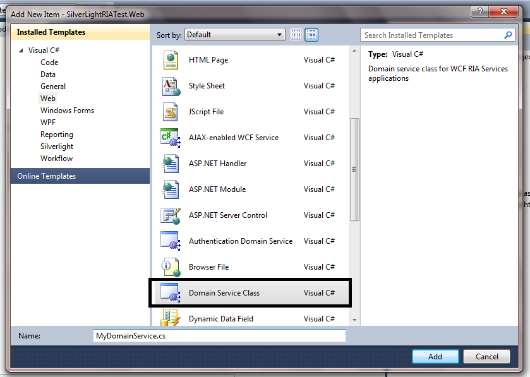Select the AJAX-enabled WCF Service icon

[x=171, y=138]
